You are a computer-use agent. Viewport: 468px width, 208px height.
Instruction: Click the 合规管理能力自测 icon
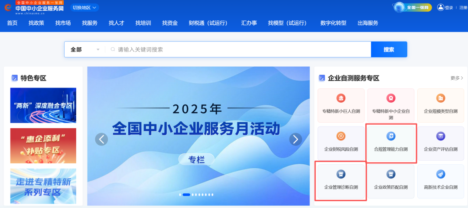(391, 136)
